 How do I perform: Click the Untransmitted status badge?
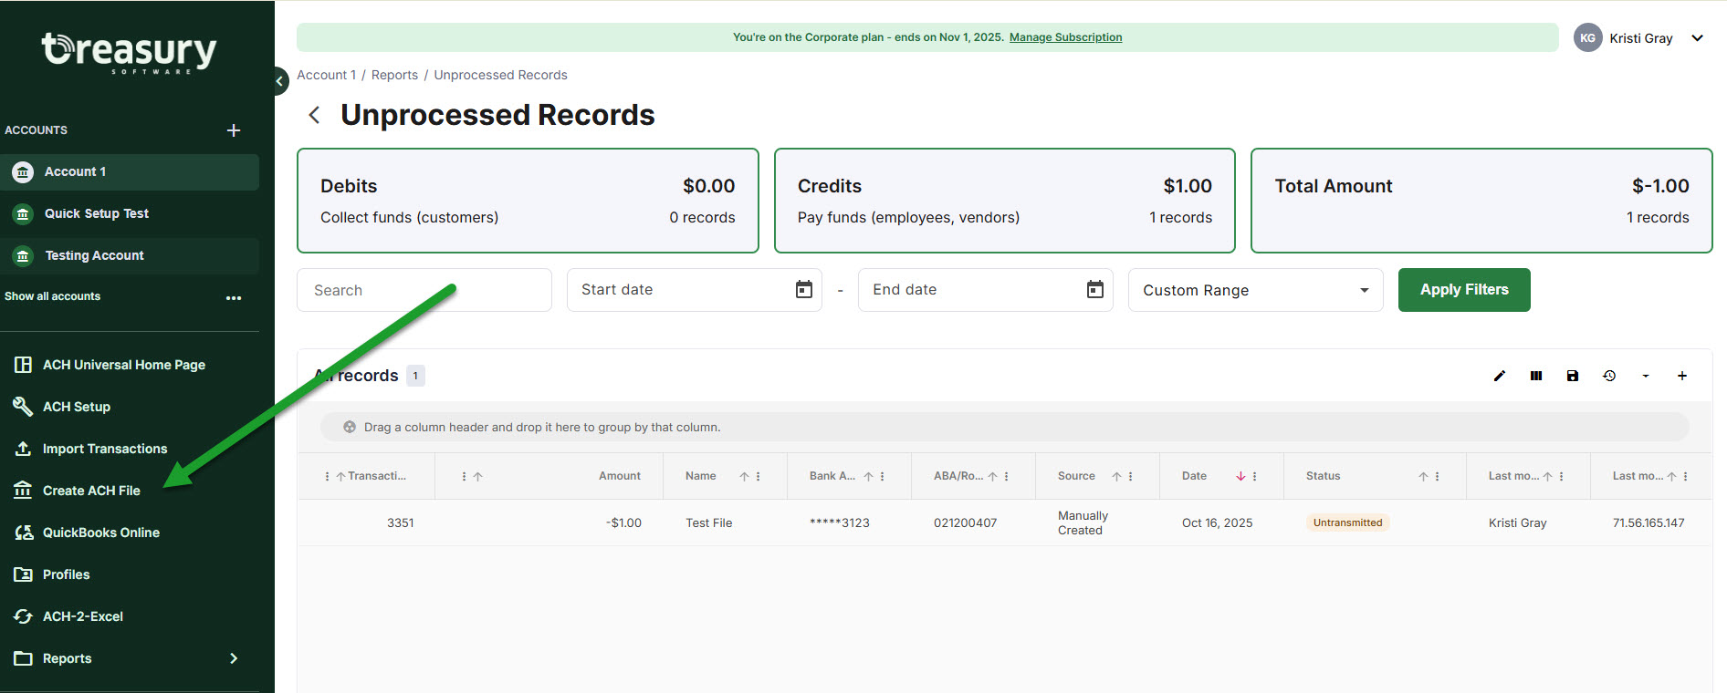(1348, 523)
